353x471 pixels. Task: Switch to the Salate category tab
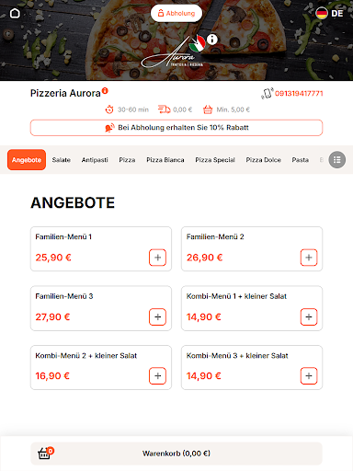[x=62, y=160]
